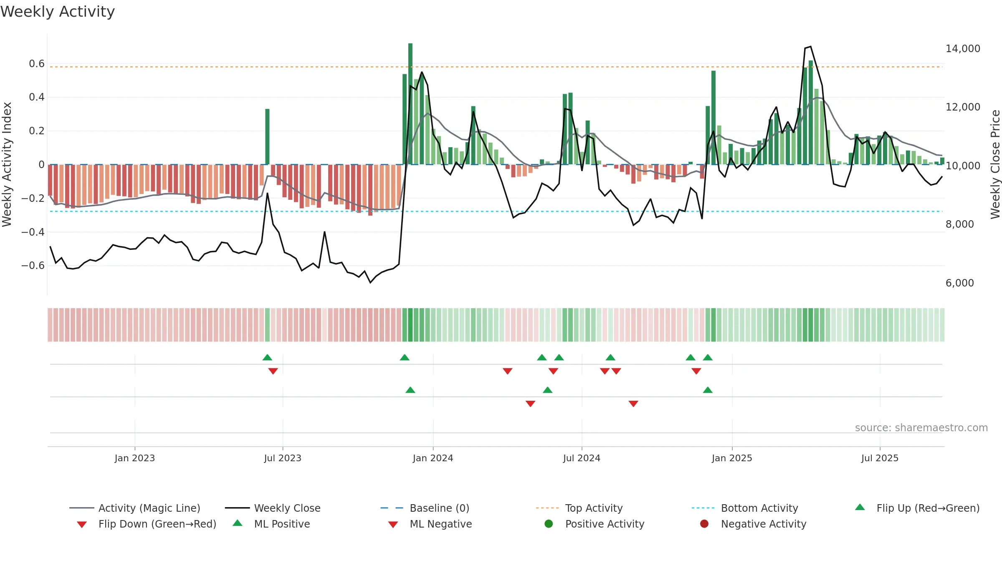Click the 0.6 activity index tick
This screenshot has height=563, width=1002.
click(37, 63)
